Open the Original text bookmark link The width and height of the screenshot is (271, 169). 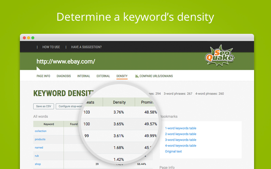click(x=173, y=151)
